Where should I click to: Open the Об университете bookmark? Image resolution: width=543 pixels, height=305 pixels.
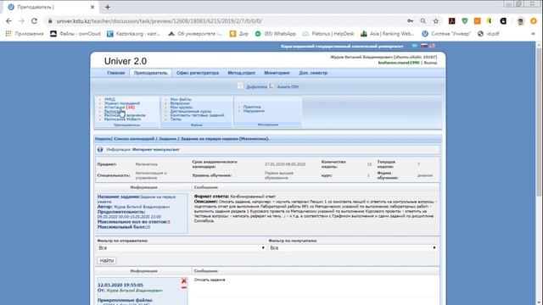[x=195, y=34]
